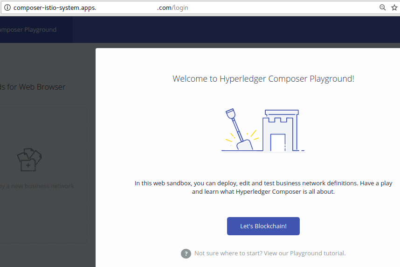Click the 'for Web Browser' section heading
This screenshot has height=267, width=400.
point(33,87)
